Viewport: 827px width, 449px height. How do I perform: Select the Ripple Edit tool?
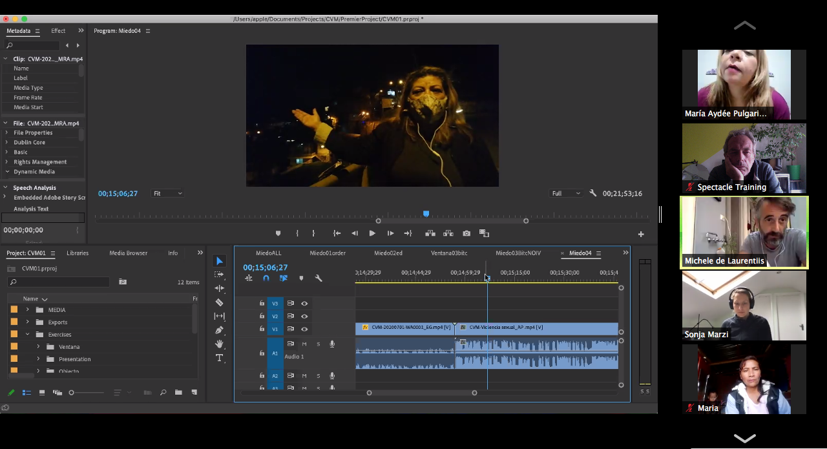click(x=219, y=288)
